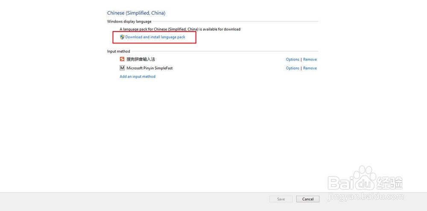427x211 pixels.
Task: Click the language pack availability message
Action: tap(180, 29)
